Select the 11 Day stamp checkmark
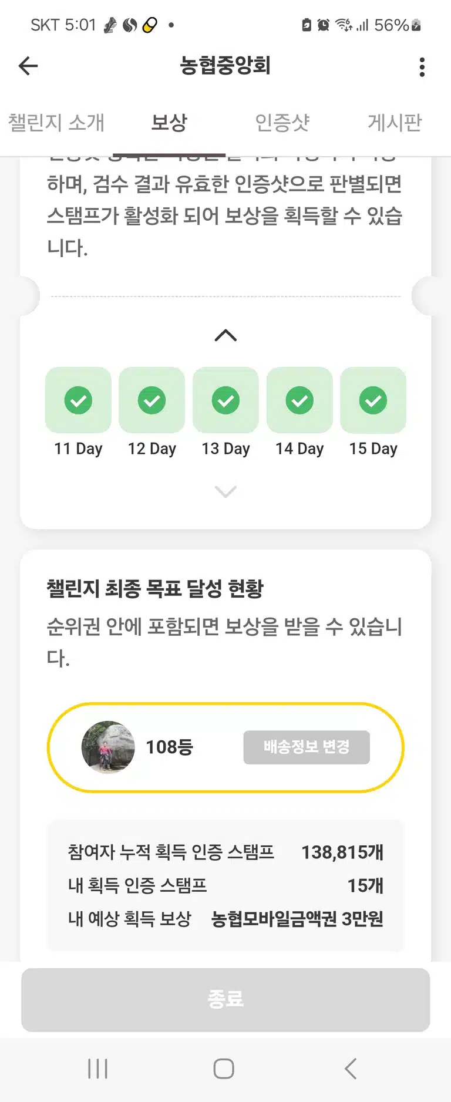Screen dimensions: 451x1102 click(78, 400)
